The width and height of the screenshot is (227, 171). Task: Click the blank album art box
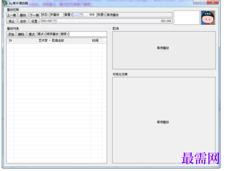coord(186,18)
